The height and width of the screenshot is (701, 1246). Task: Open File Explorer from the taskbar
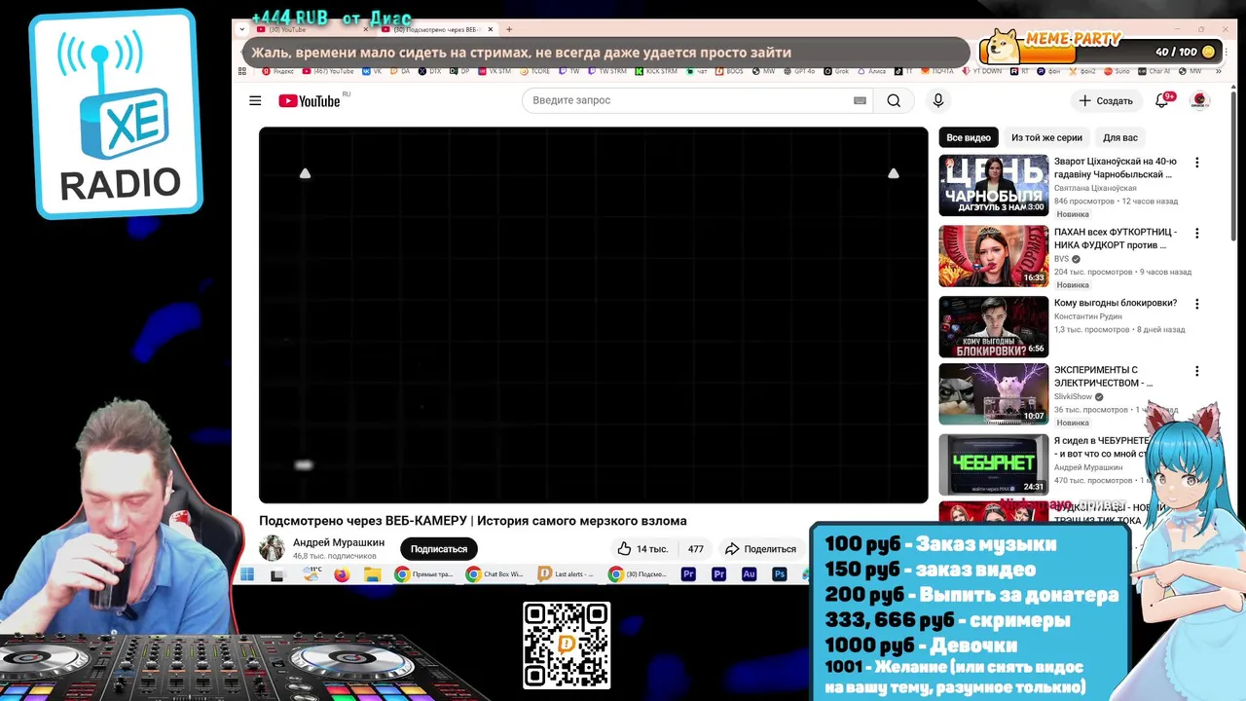pyautogui.click(x=372, y=574)
